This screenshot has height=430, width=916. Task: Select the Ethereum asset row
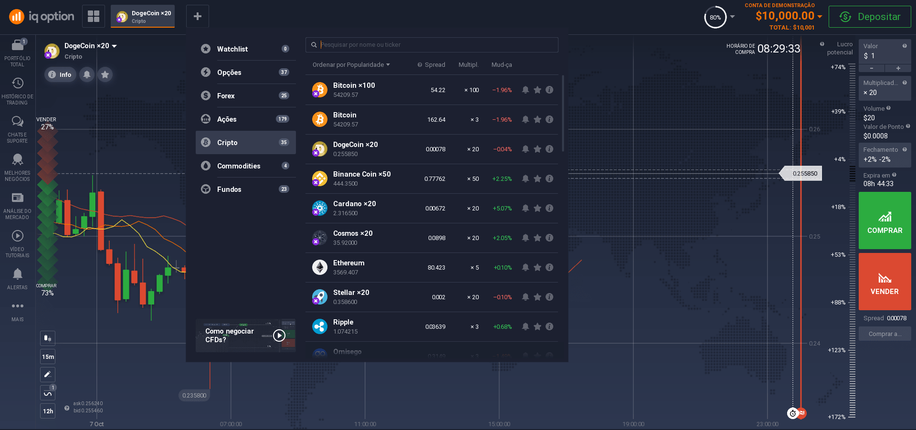pyautogui.click(x=432, y=267)
